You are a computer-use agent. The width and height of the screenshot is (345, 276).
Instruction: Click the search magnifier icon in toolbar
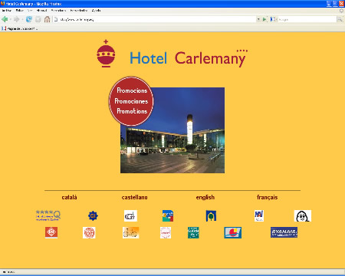340,19
